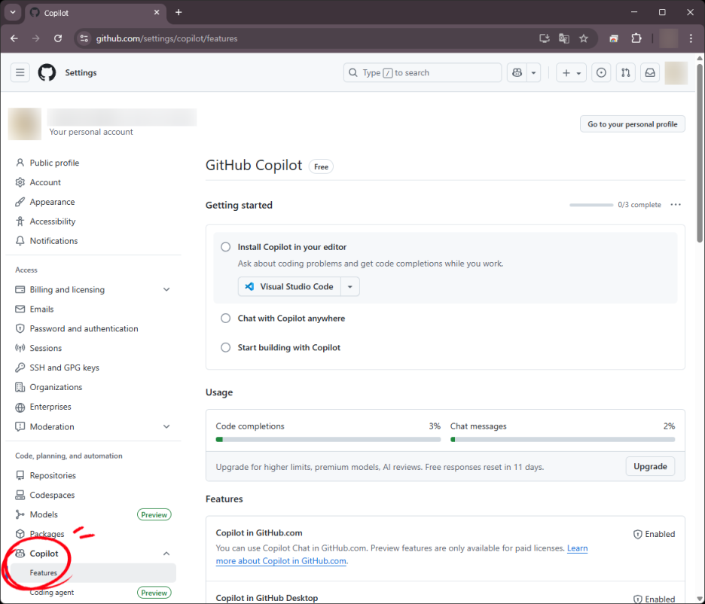The image size is (705, 604).
Task: Click the Upgrade button
Action: 650,466
